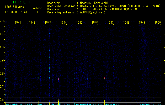Click the HROFFT title text
This screenshot has height=105, width=165.
tap(27, 2)
